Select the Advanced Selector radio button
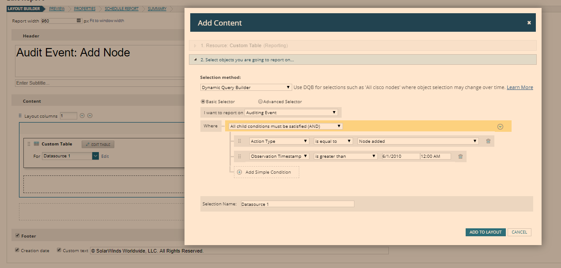The image size is (561, 268). coord(260,102)
